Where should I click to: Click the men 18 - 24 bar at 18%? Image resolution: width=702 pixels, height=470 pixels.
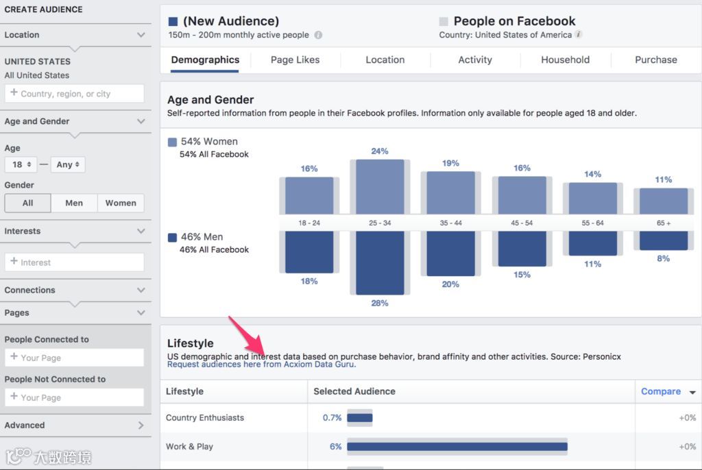point(309,252)
